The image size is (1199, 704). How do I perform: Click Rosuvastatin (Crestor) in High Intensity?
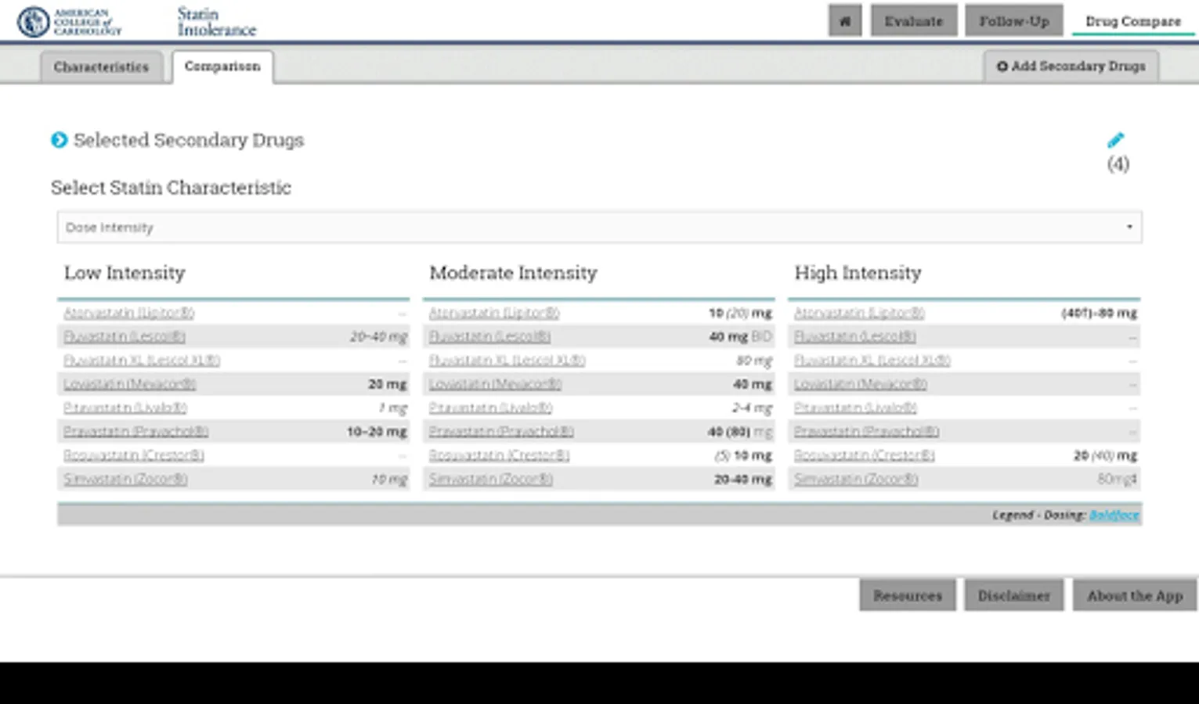pyautogui.click(x=865, y=455)
